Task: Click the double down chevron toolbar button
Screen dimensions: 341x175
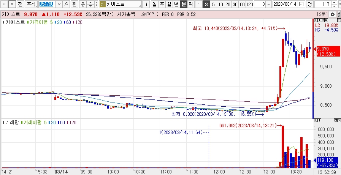Action: [12, 4]
